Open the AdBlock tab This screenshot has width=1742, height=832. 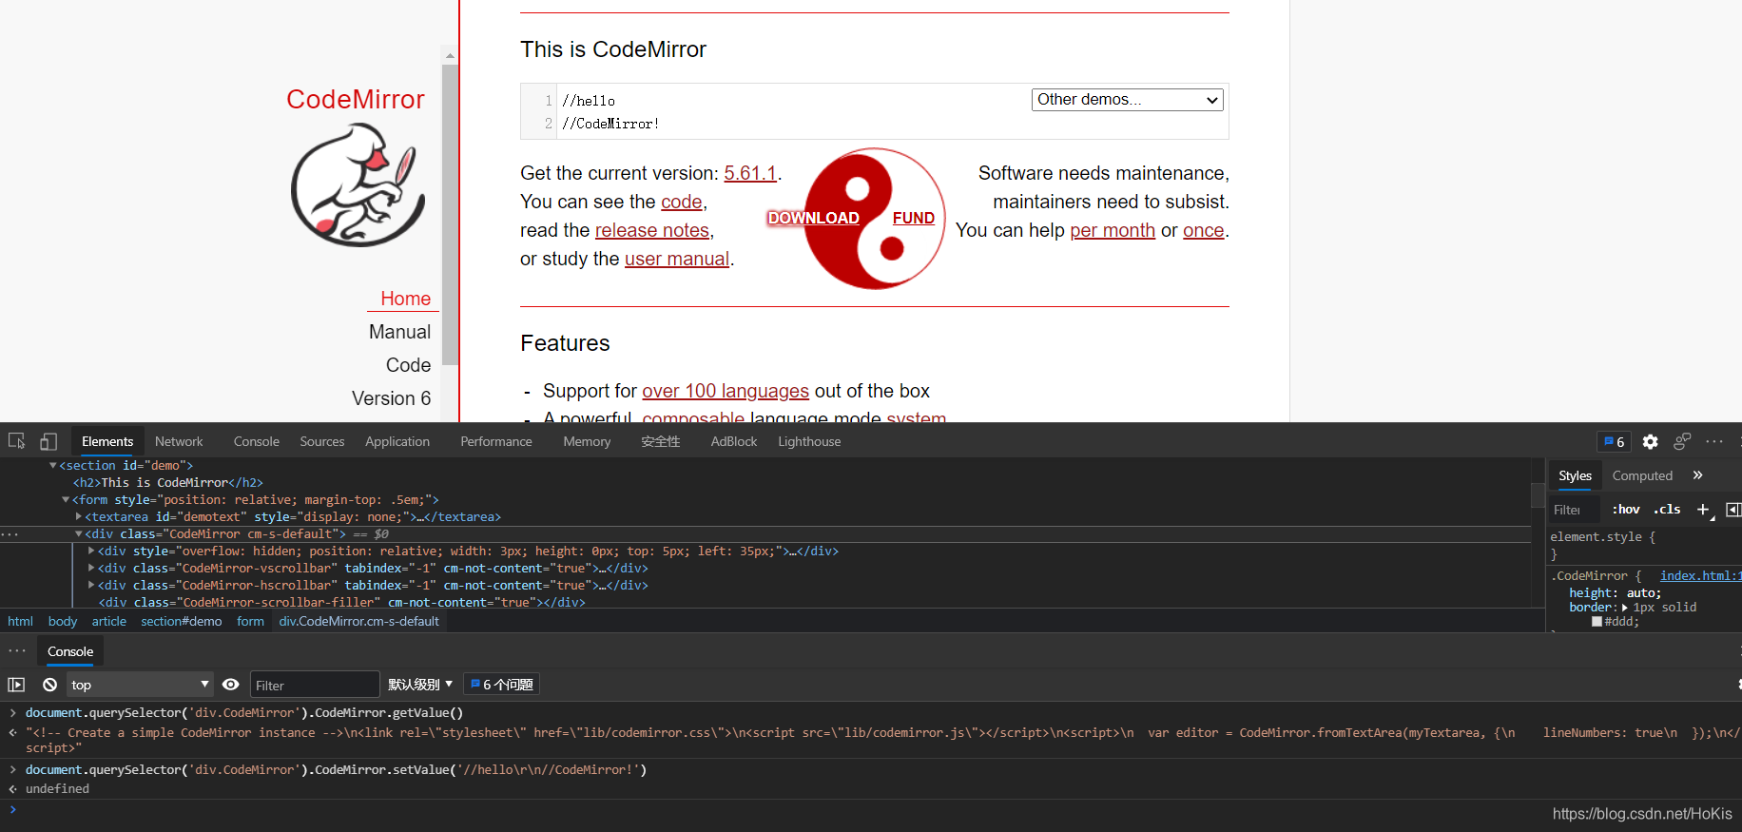click(x=734, y=441)
